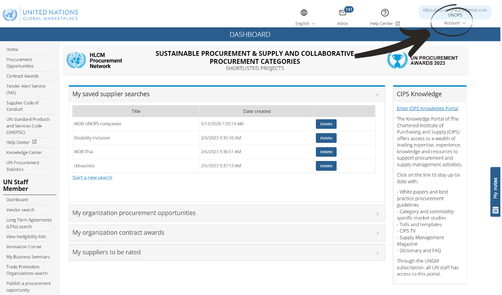Open the English language selector
The image size is (502, 295).
tap(305, 24)
